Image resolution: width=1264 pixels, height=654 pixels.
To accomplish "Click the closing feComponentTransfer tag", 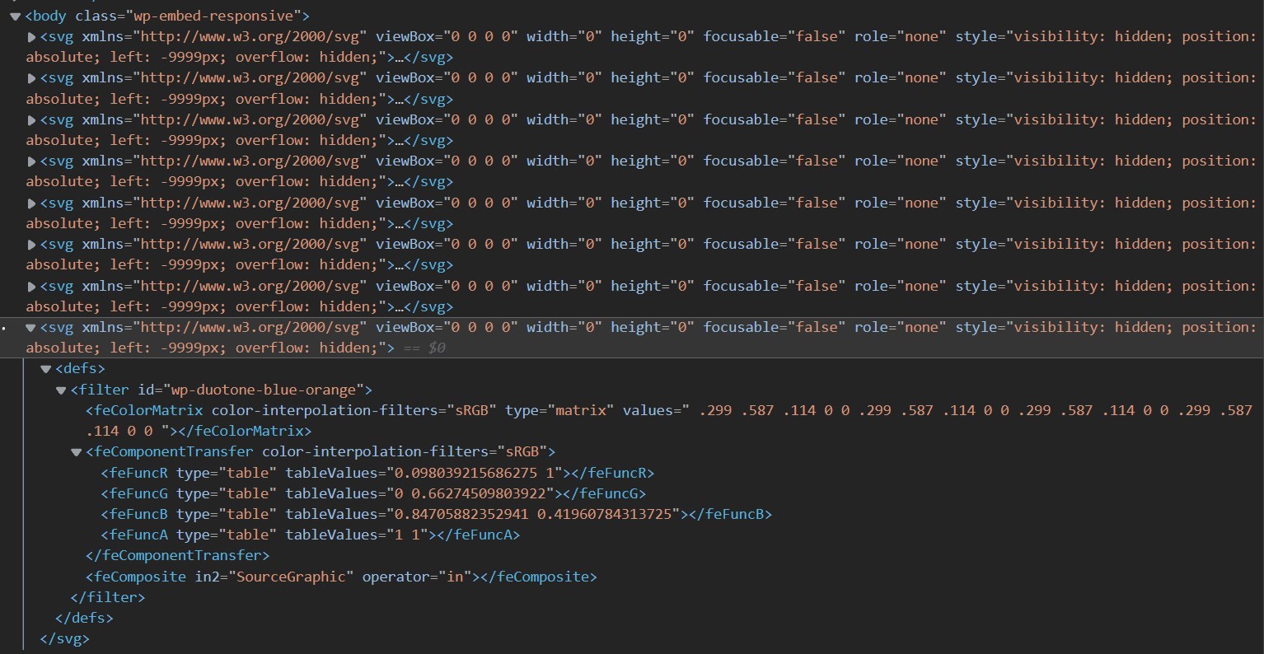I will [177, 556].
